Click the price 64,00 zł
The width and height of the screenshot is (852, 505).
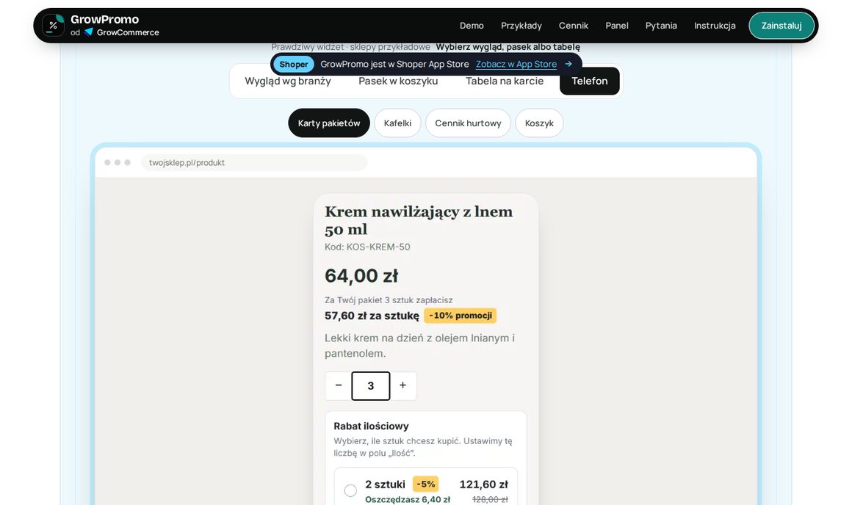[361, 276]
